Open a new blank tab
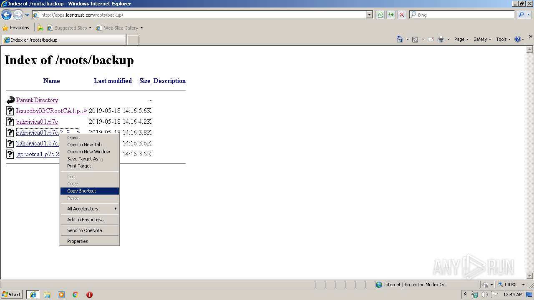 [x=133, y=40]
